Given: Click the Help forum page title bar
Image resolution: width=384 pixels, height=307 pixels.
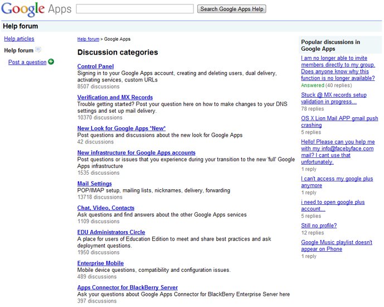Looking at the screenshot, I should tap(192, 26).
